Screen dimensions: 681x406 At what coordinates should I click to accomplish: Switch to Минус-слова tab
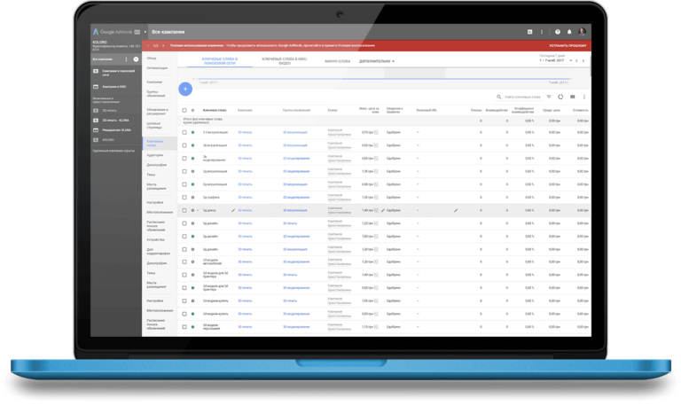[x=337, y=61]
